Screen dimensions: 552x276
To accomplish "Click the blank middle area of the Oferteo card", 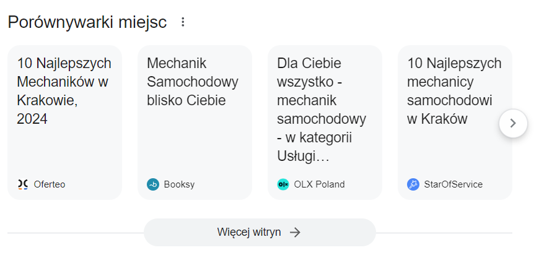I will 64,152.
